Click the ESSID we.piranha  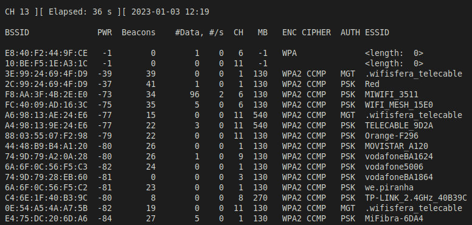point(389,187)
